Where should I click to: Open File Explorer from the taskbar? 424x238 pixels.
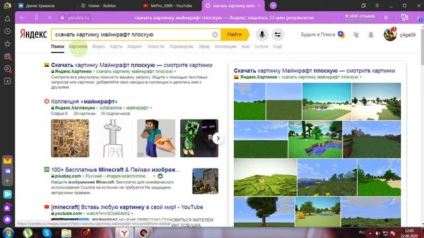point(66,233)
